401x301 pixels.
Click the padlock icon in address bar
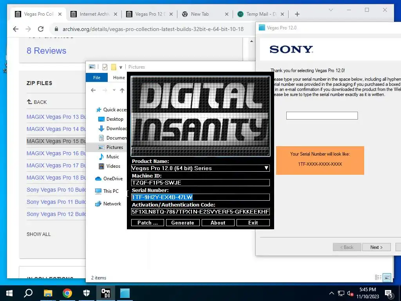pyautogui.click(x=56, y=29)
